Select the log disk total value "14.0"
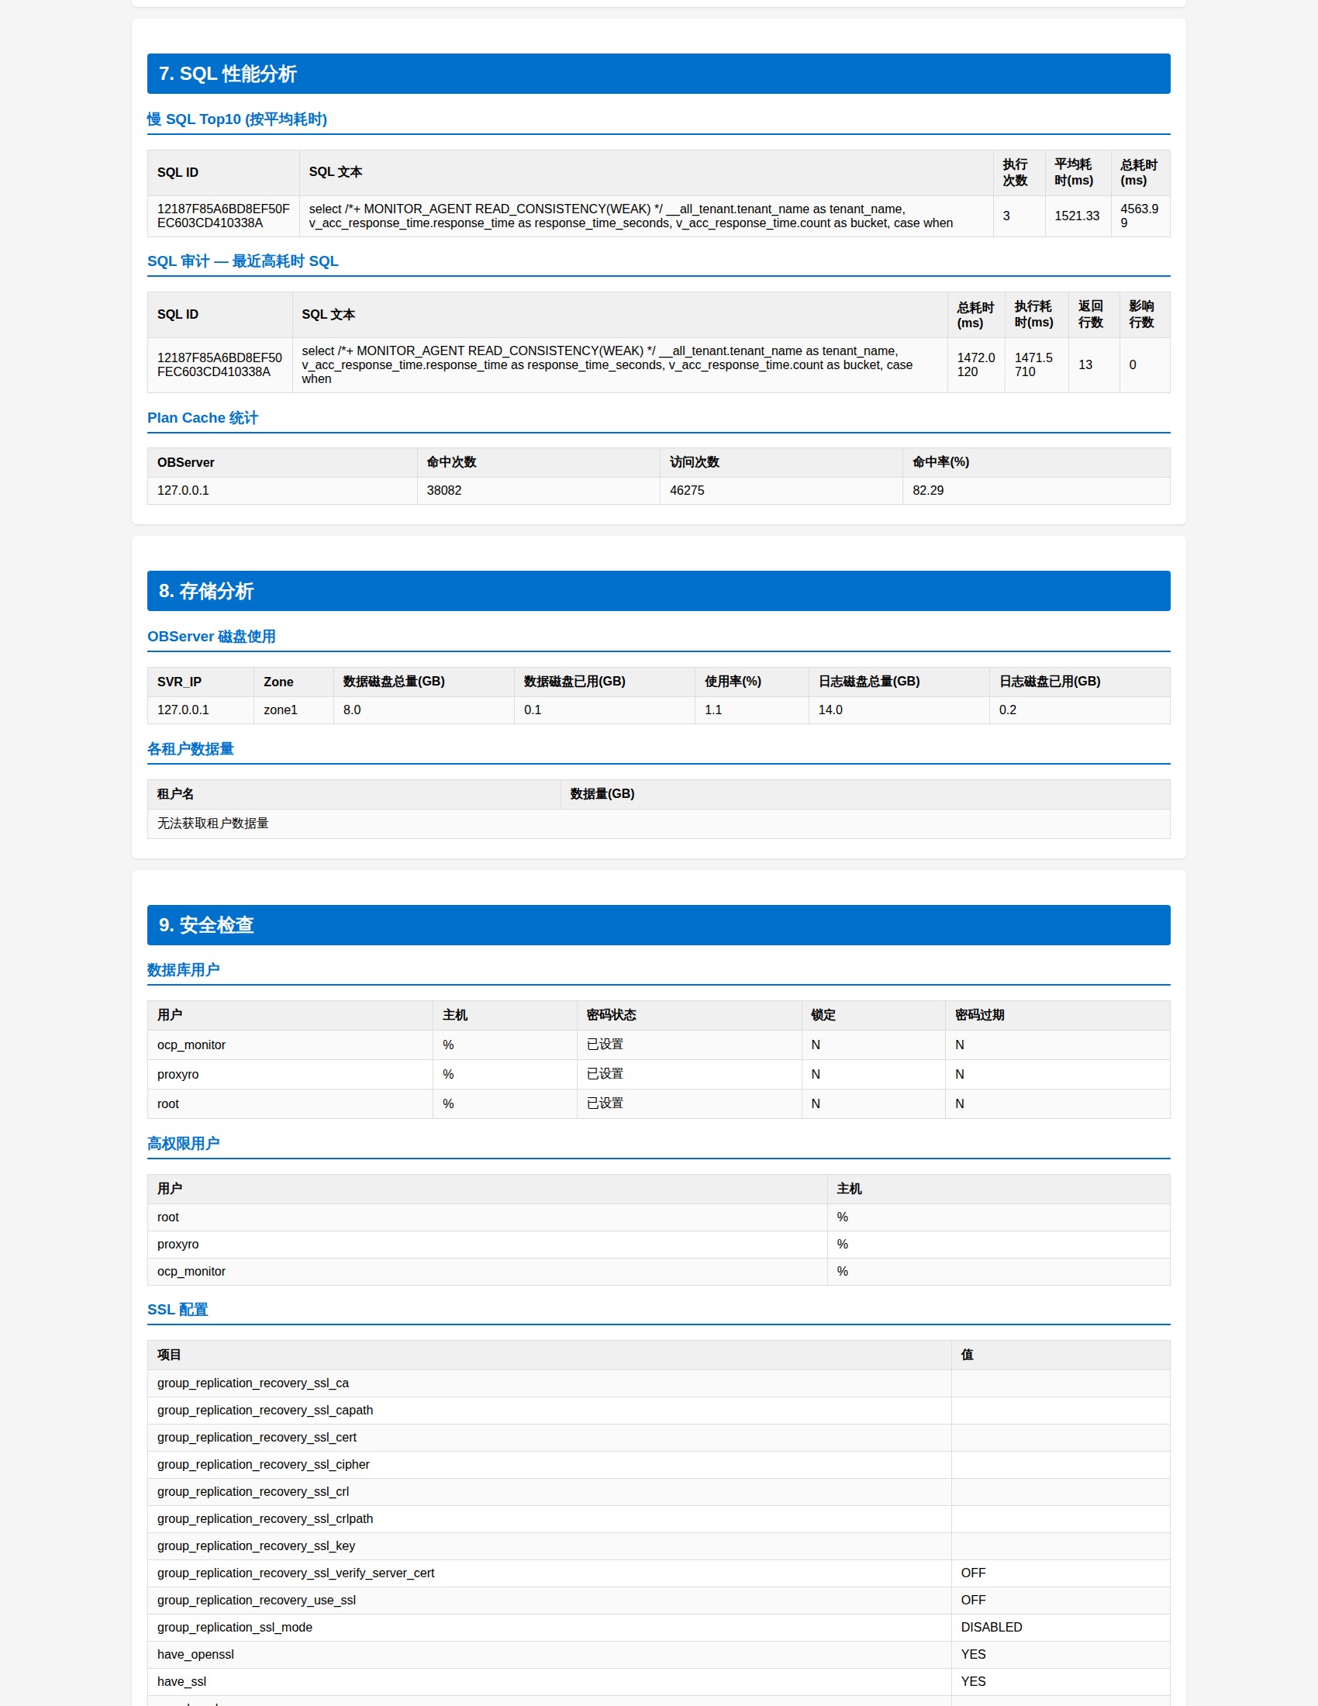The width and height of the screenshot is (1318, 1706). click(x=830, y=710)
